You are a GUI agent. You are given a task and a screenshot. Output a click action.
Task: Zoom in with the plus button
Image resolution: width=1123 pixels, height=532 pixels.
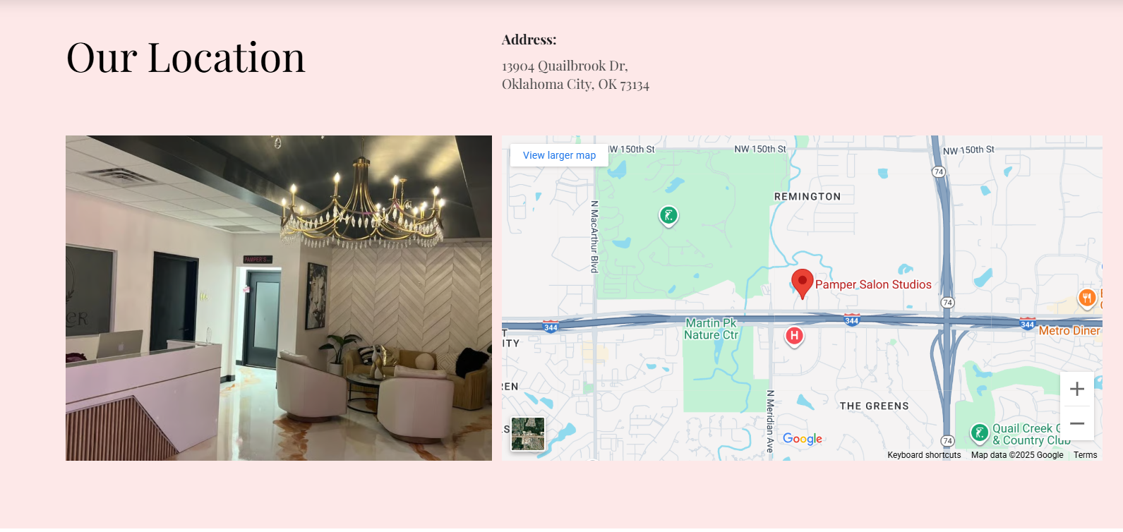coord(1077,389)
